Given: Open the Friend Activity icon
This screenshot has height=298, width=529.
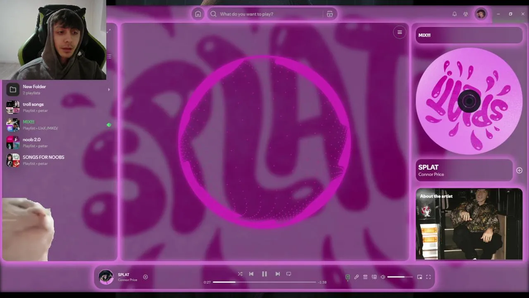Looking at the screenshot, I should point(466,14).
